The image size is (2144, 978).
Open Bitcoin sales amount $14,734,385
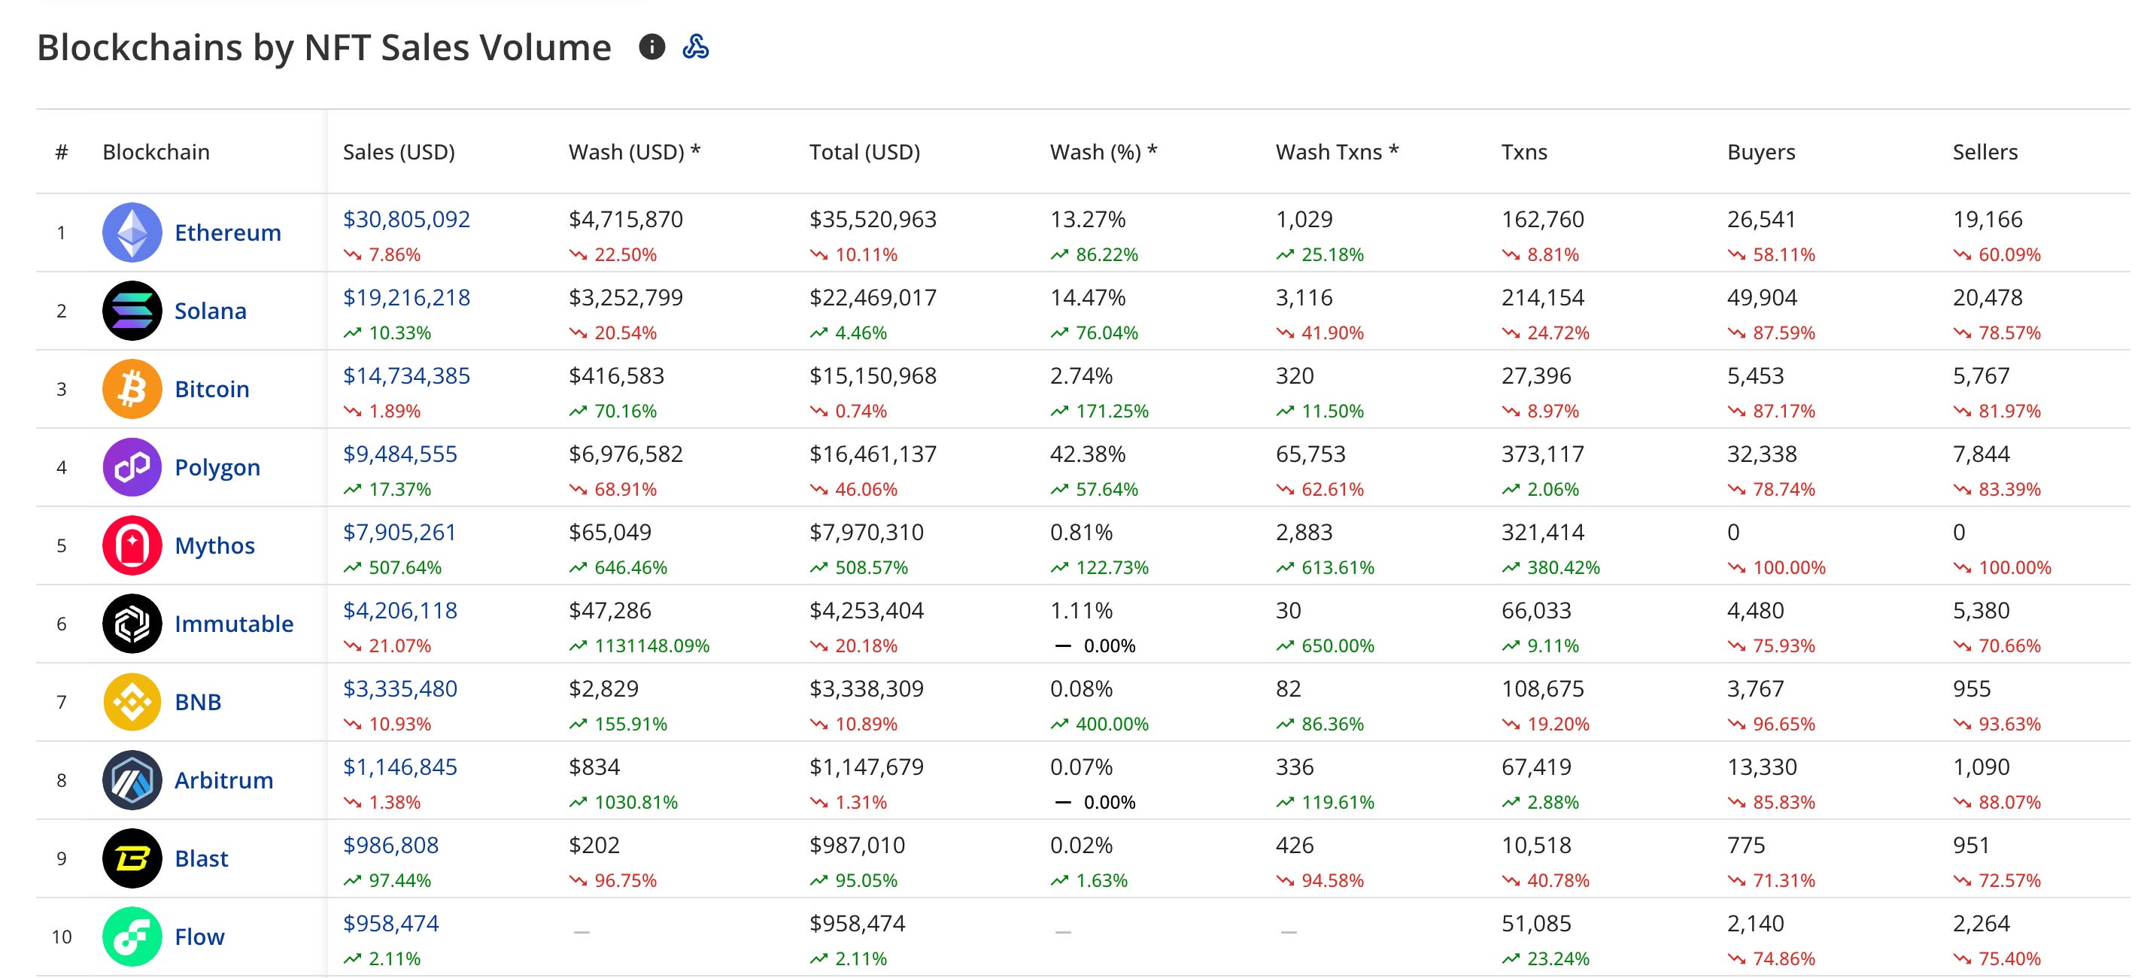406,375
